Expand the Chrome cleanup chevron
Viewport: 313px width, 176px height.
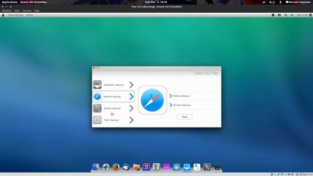(x=171, y=105)
